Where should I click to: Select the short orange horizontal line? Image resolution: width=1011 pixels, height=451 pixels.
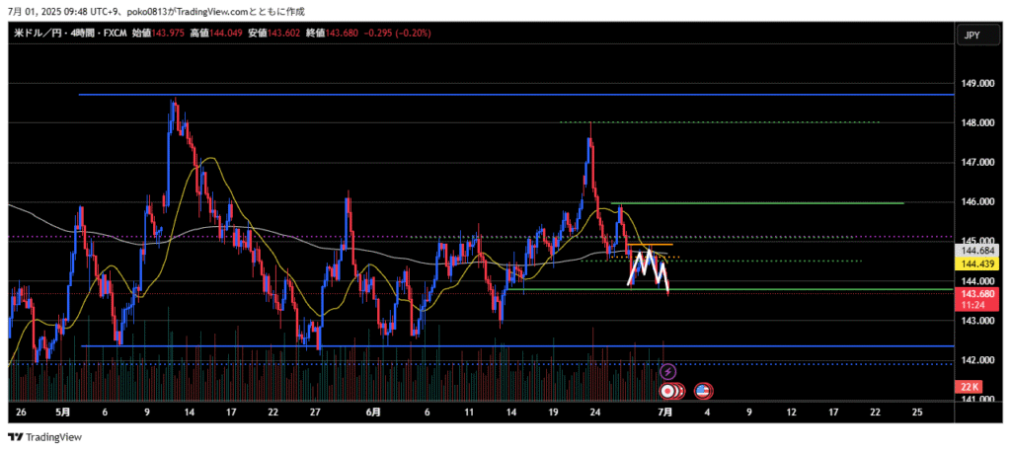(652, 245)
